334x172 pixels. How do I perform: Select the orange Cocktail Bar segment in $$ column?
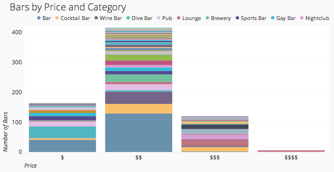(139, 109)
